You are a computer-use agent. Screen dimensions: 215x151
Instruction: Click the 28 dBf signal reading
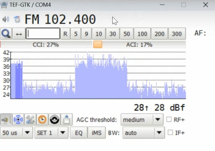pyautogui.click(x=159, y=108)
